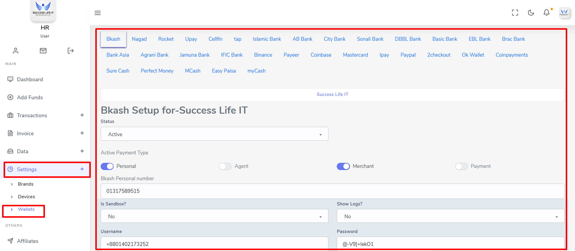Open the Upay tab

(191, 39)
